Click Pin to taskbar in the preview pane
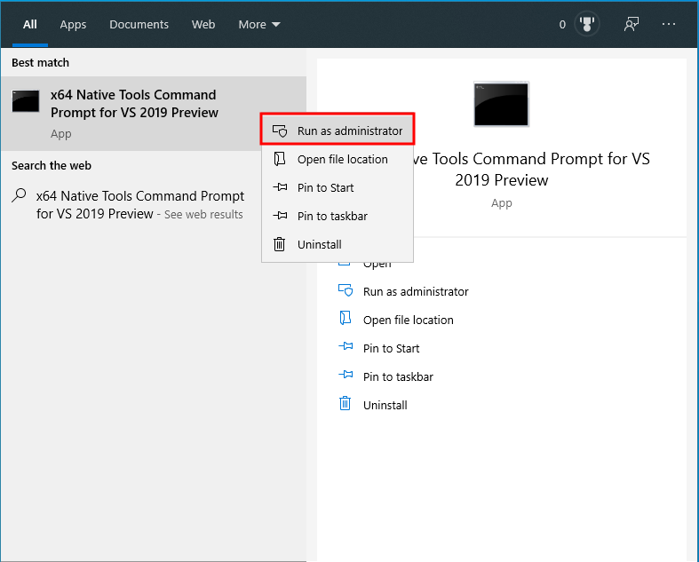This screenshot has width=699, height=562. pos(398,377)
